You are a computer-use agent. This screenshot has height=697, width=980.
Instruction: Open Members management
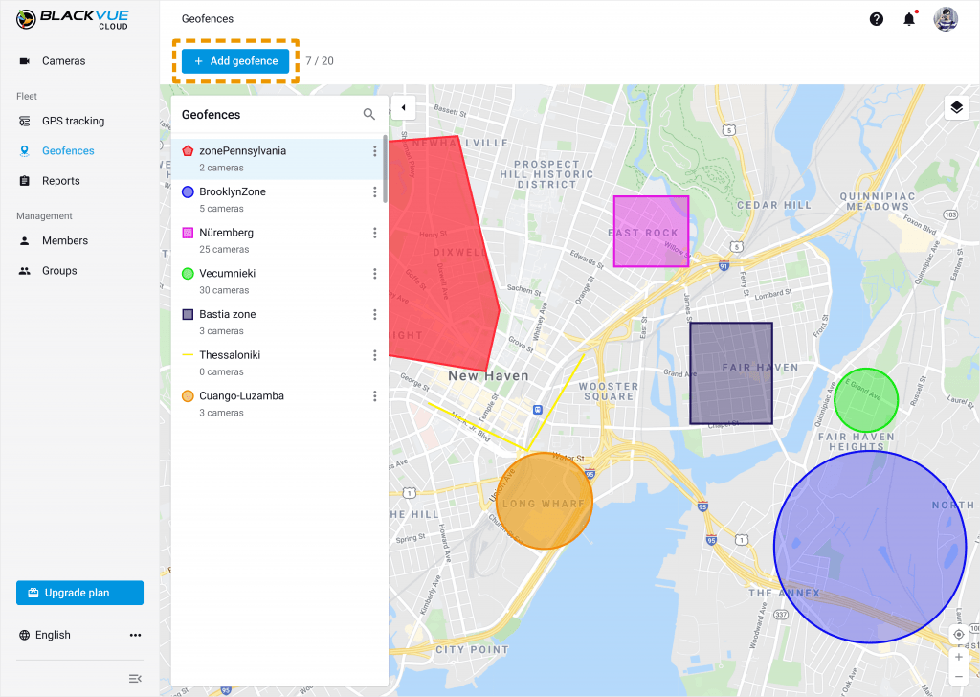pos(65,240)
